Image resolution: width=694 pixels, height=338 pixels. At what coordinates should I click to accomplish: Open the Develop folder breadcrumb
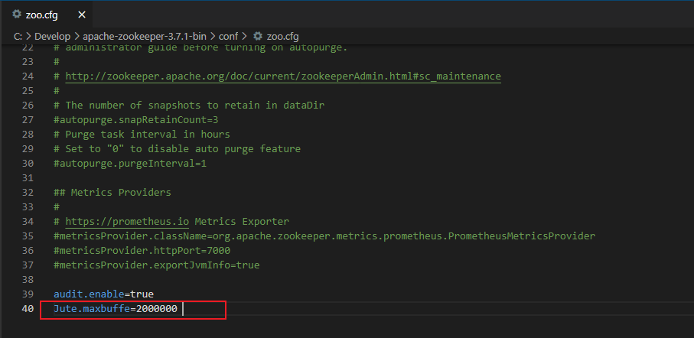(54, 36)
